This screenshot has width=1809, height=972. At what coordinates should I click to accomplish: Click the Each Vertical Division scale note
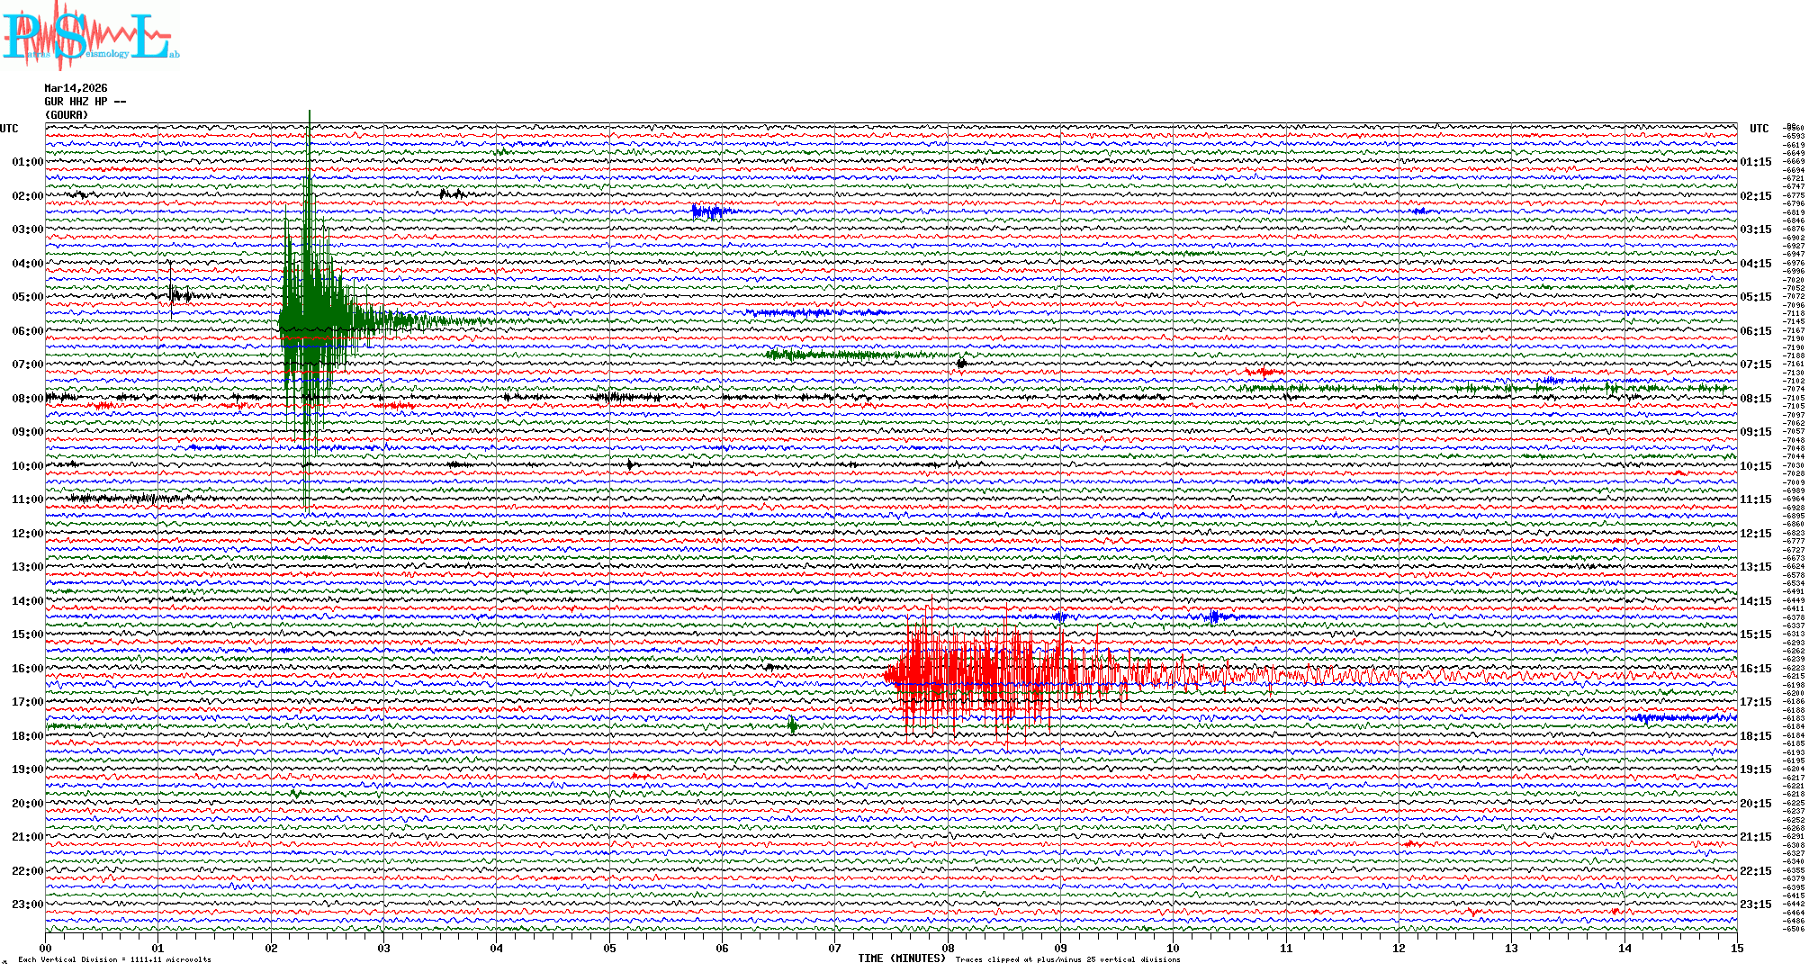point(114,959)
